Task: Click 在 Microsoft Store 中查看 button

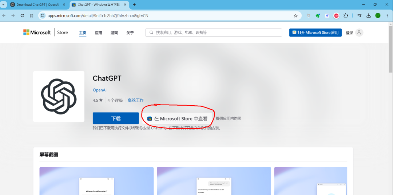Action: coord(178,118)
